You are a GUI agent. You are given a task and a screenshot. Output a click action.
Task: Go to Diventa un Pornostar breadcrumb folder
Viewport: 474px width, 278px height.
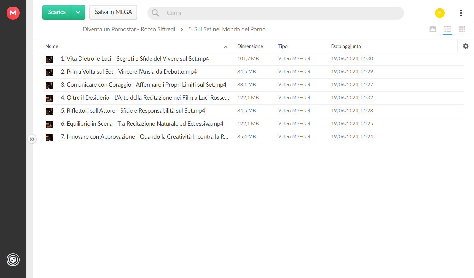click(x=129, y=29)
